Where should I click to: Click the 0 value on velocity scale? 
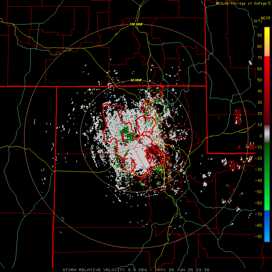coord(261,136)
